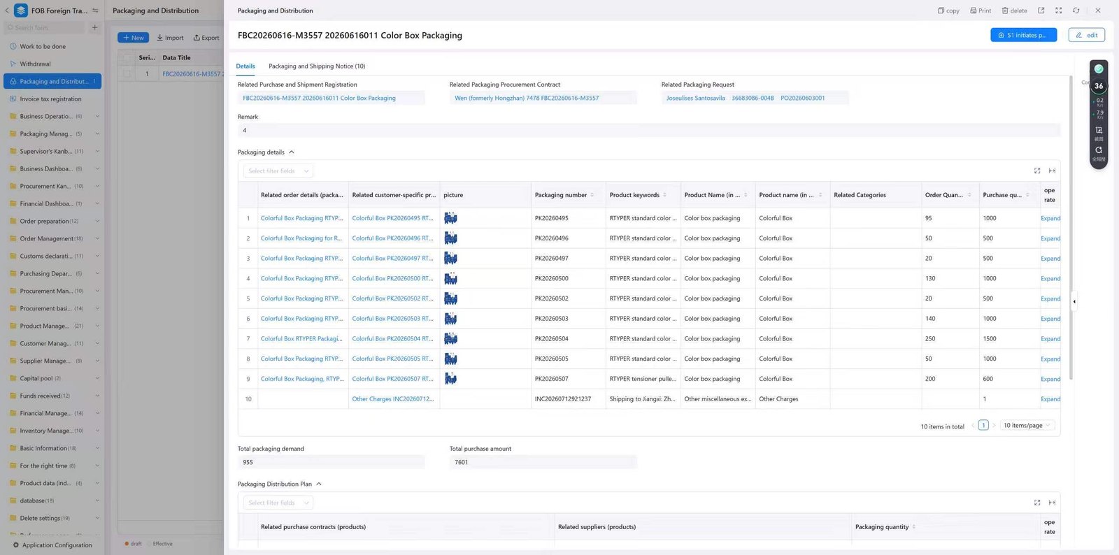This screenshot has height=555, width=1119.
Task: Click back arrow beside app logo
Action: coord(7,10)
